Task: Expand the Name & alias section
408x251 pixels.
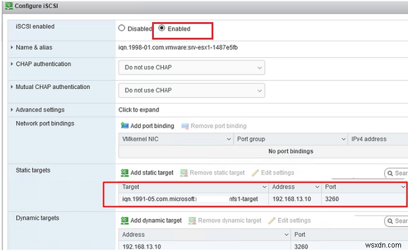Action: click(12, 47)
